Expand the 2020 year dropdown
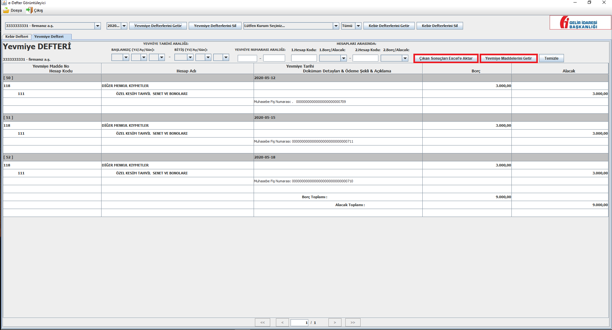 124,26
